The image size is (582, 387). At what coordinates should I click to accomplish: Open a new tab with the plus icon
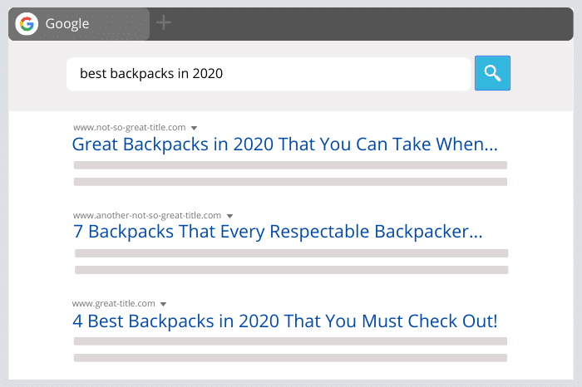(x=163, y=22)
